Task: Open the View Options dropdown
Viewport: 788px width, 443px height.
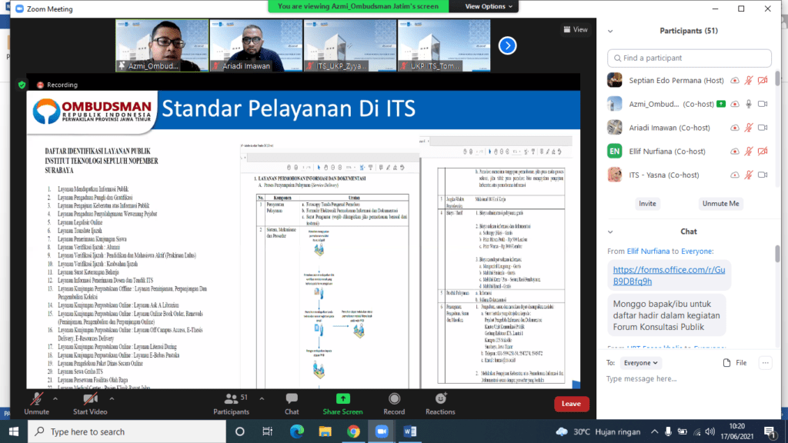Action: point(489,6)
